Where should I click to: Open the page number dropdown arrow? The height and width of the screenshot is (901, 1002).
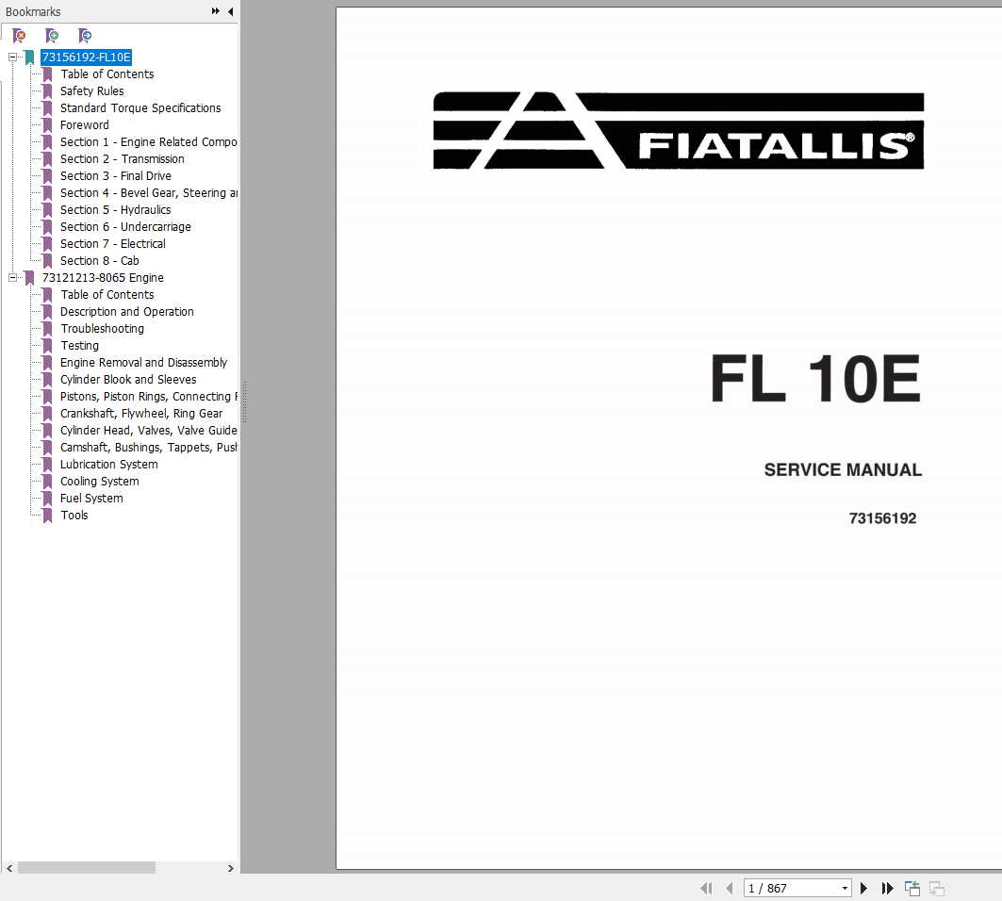tap(844, 888)
